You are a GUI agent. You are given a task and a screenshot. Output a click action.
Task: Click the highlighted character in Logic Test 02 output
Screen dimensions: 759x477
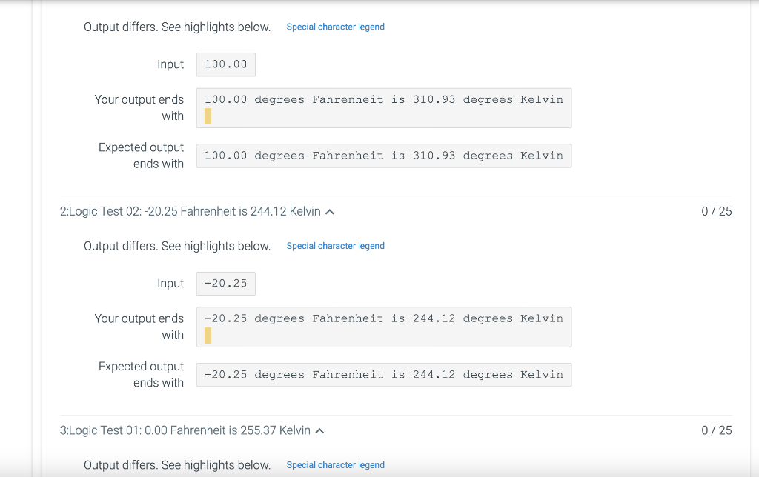tap(208, 335)
